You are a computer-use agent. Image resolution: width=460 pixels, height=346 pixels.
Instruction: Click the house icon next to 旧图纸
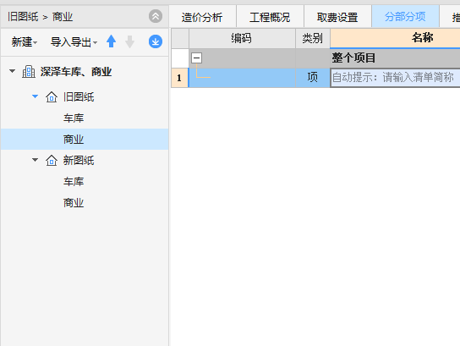52,97
